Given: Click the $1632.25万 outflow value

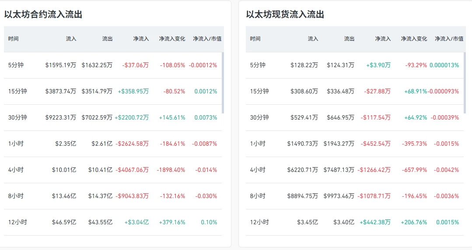Looking at the screenshot, I should tap(97, 65).
